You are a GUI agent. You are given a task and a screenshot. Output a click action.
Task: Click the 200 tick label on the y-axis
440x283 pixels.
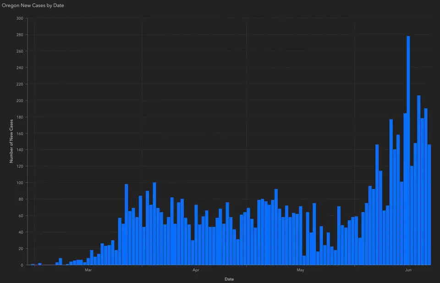20,100
